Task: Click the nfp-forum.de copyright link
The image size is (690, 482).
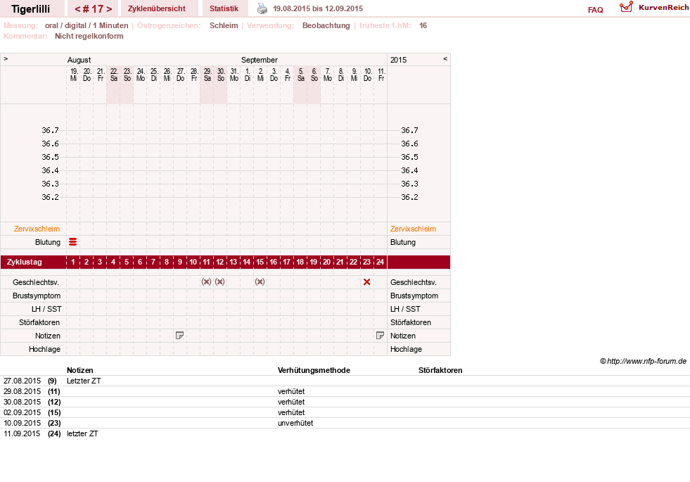Action: point(643,361)
